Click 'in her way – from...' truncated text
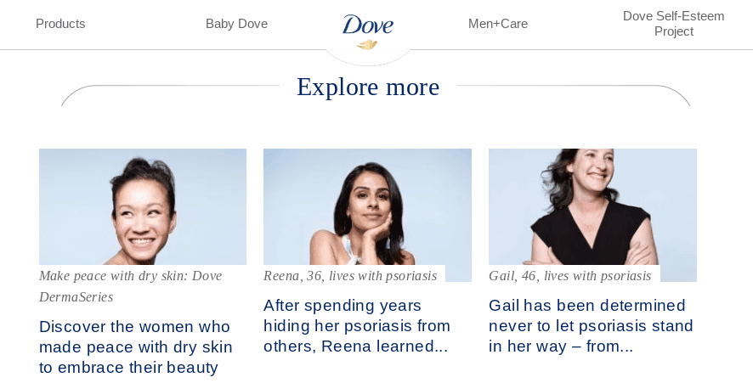753x383 pixels. [x=561, y=346]
